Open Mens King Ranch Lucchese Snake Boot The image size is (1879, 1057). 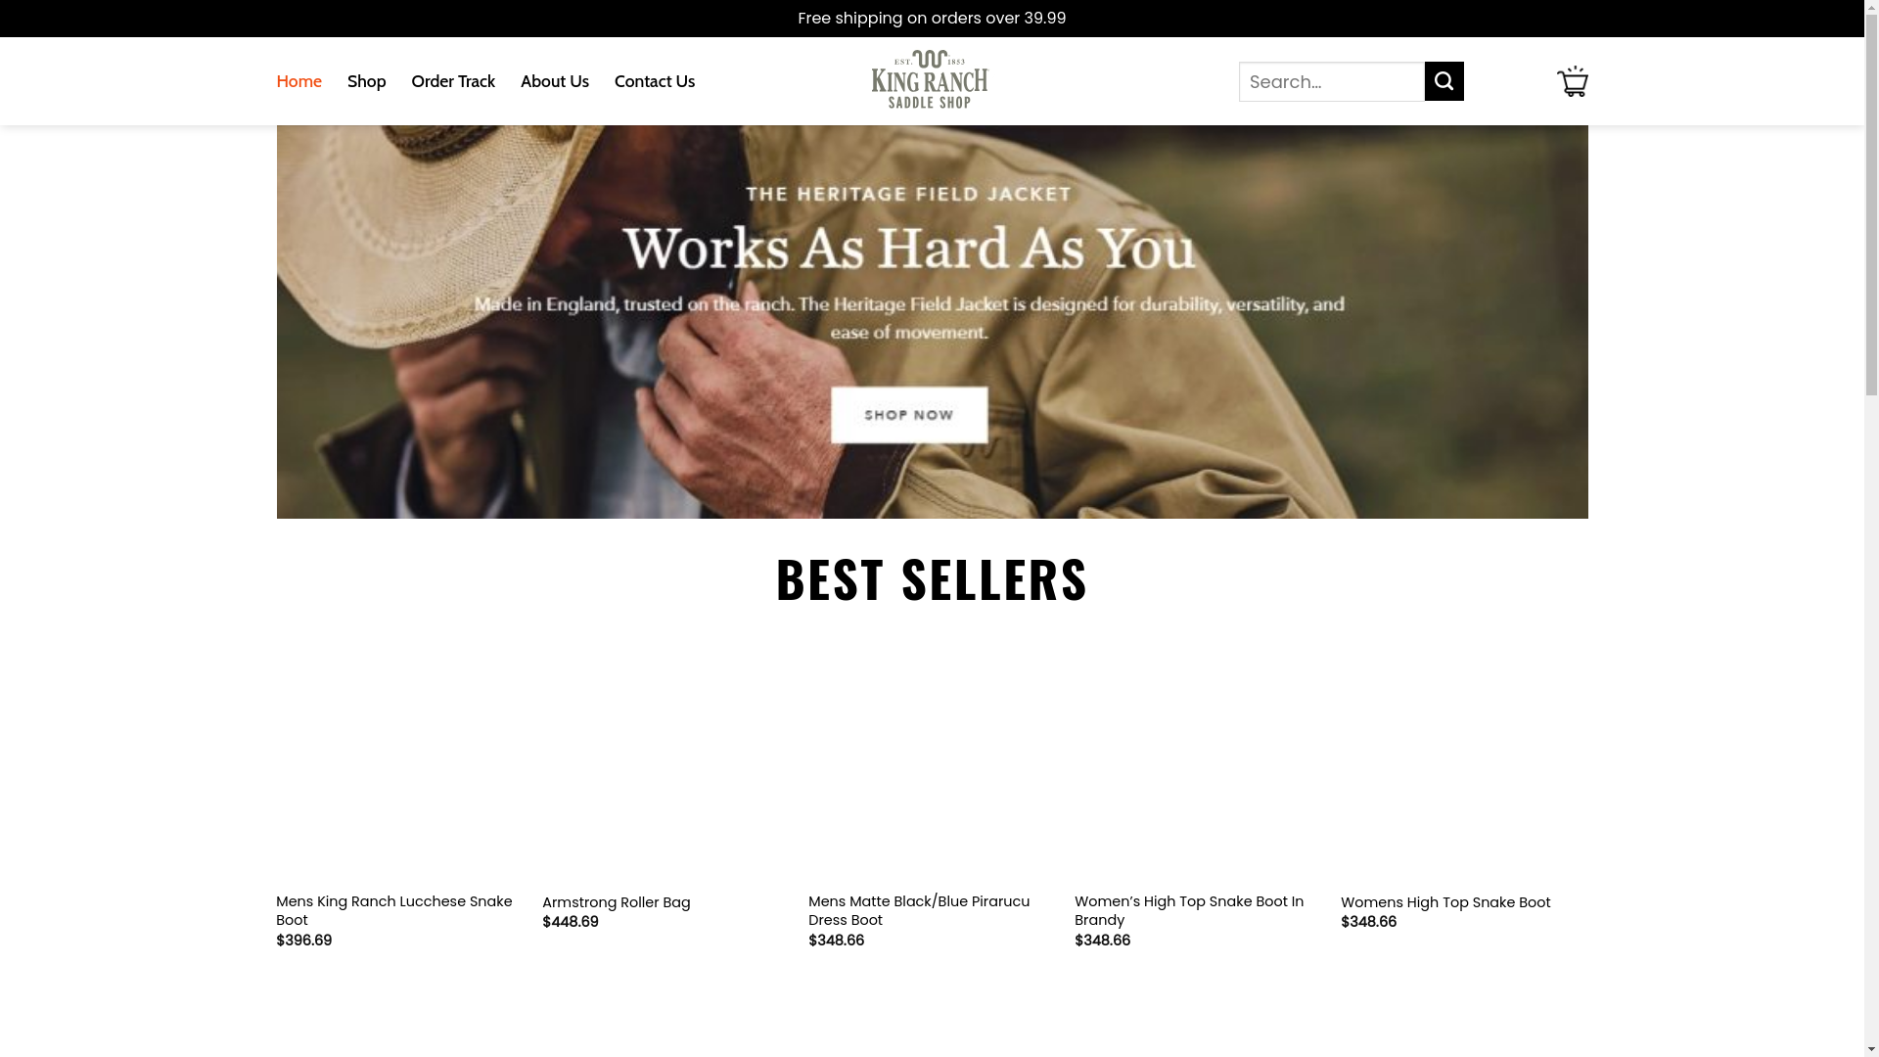click(x=394, y=910)
